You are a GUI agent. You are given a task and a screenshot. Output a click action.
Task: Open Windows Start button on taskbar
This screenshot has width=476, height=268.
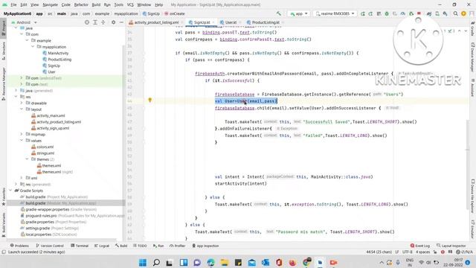143,262
